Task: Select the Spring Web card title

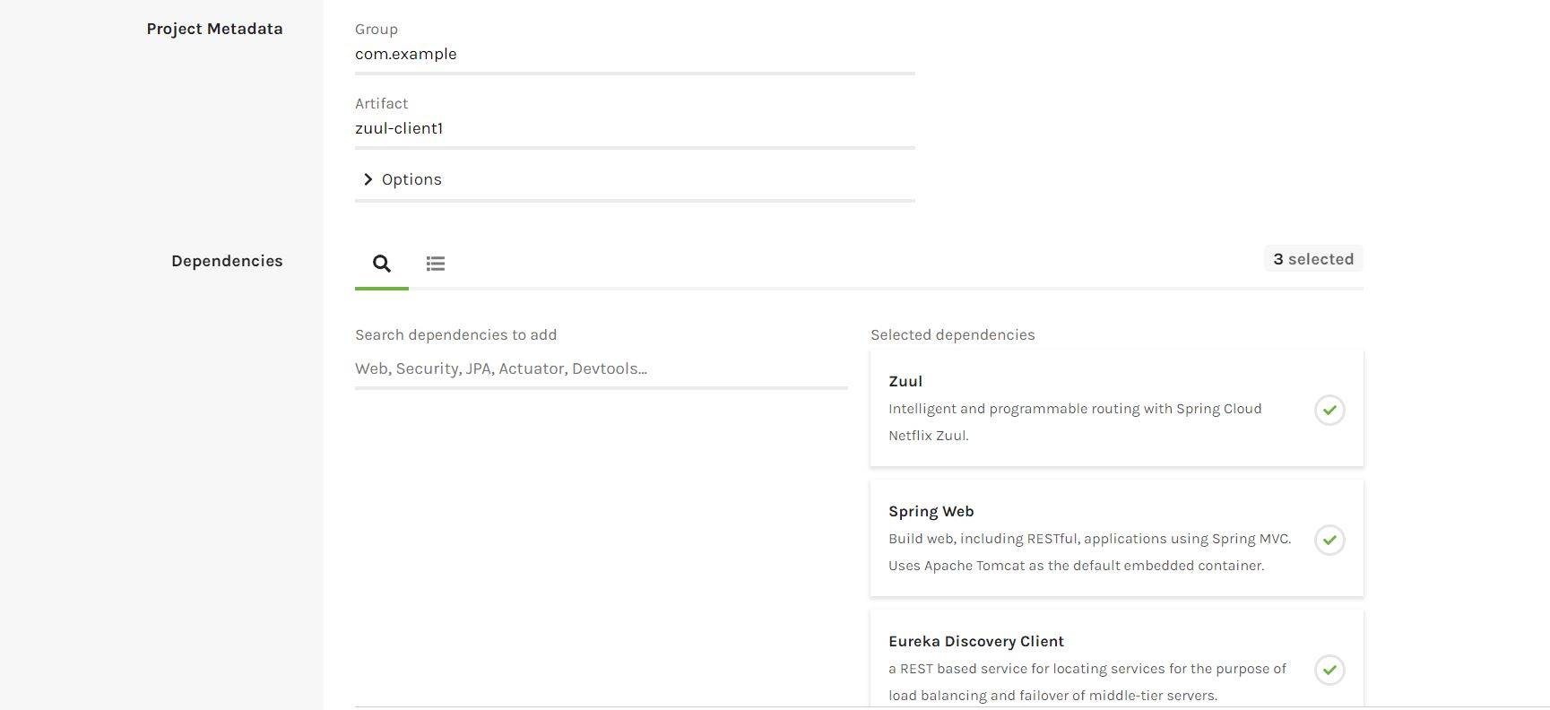Action: [x=931, y=511]
